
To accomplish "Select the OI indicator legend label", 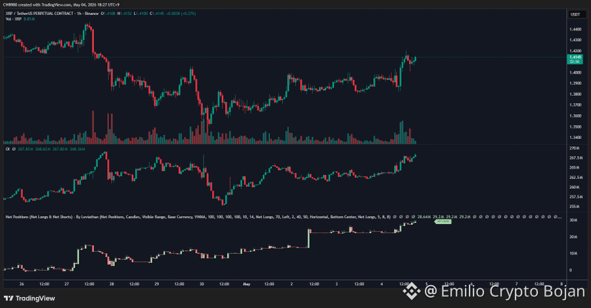I will pos(7,149).
